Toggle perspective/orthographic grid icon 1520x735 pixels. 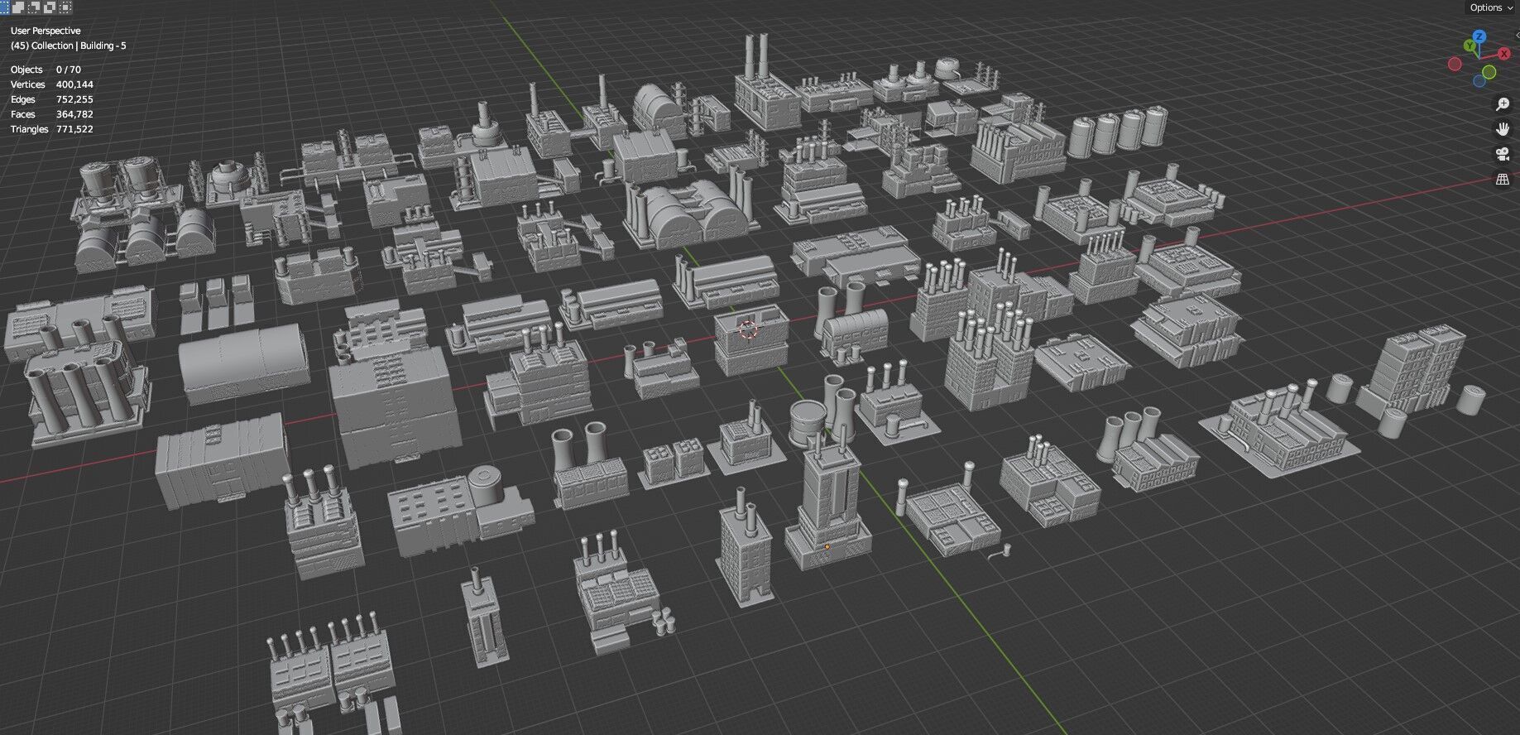click(1503, 179)
